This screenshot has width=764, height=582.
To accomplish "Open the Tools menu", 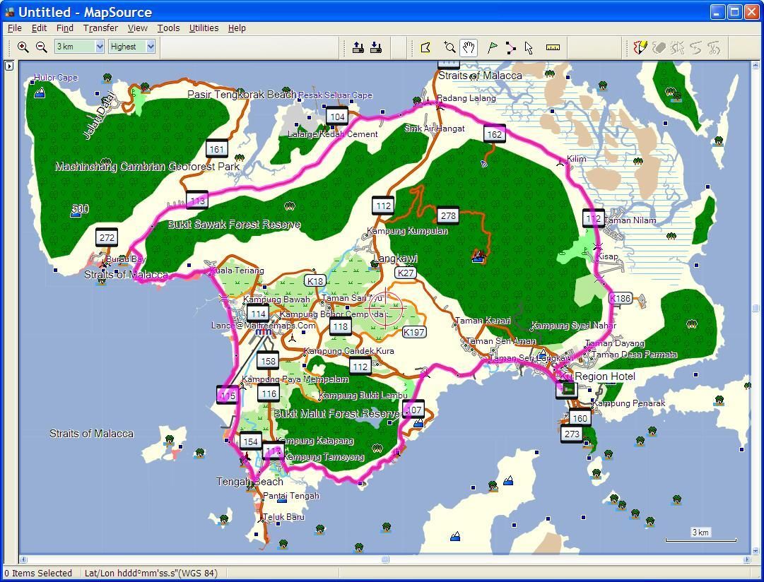I will pyautogui.click(x=168, y=28).
